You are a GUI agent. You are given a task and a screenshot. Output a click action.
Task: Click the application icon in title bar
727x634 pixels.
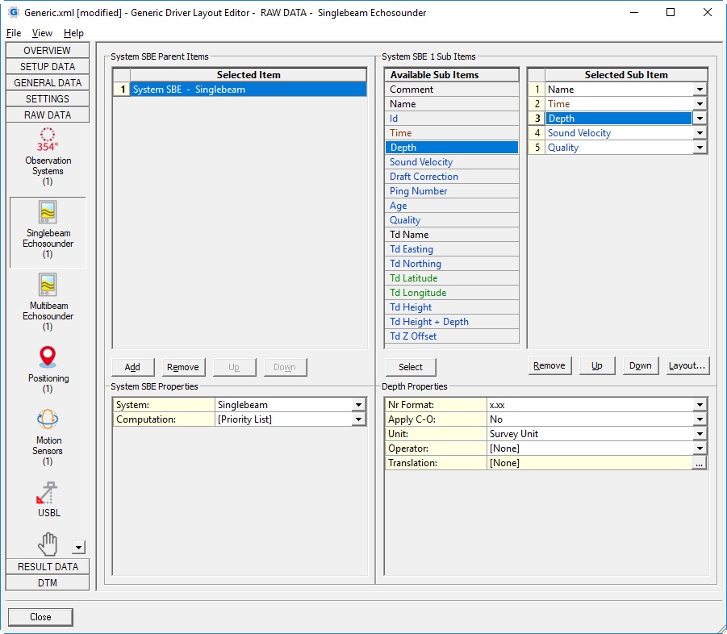point(13,13)
